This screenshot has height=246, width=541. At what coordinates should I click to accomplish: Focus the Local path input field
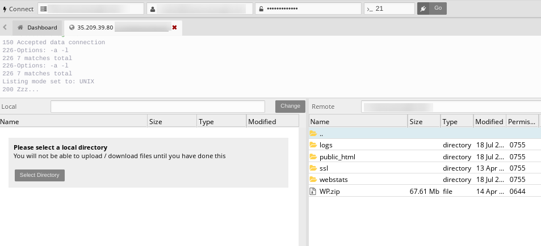pos(158,107)
